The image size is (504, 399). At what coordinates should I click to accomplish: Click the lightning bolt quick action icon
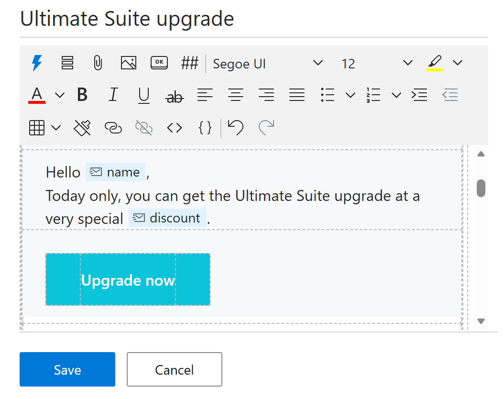click(x=37, y=62)
